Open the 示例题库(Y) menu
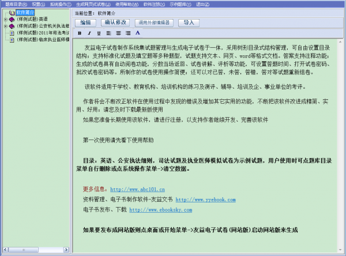Screen dimensions: 346x256 point(180,4)
